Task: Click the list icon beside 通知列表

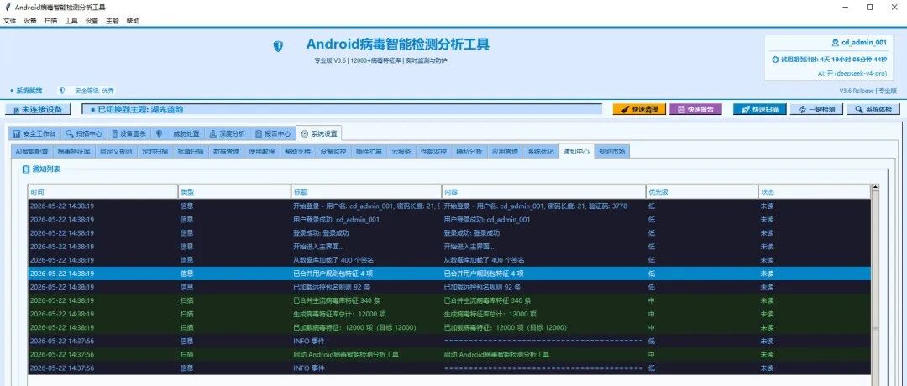Action: [25, 170]
